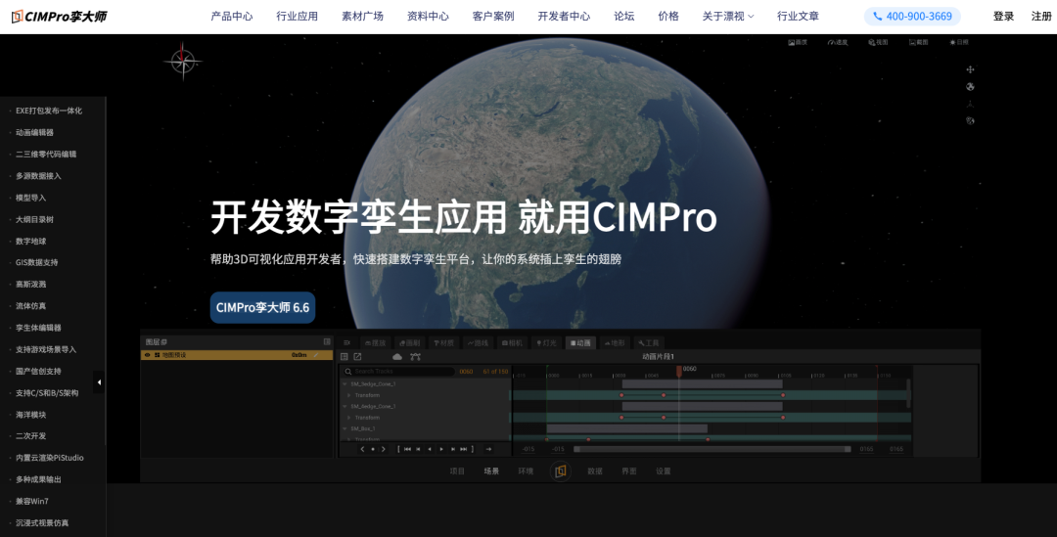Select the move arrows tool on the right
The image size is (1057, 537).
pos(970,69)
